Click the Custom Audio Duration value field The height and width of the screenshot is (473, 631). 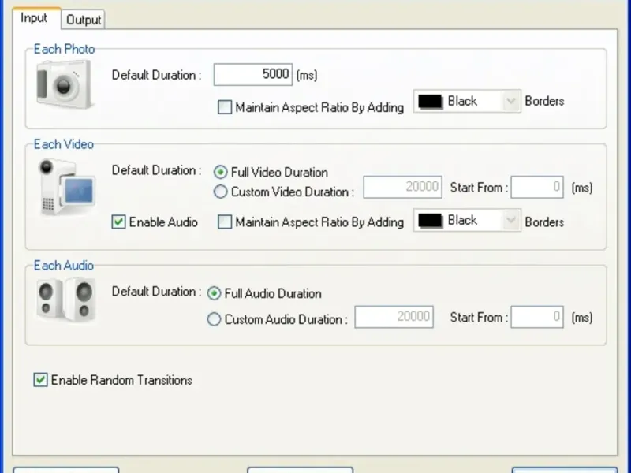(394, 317)
